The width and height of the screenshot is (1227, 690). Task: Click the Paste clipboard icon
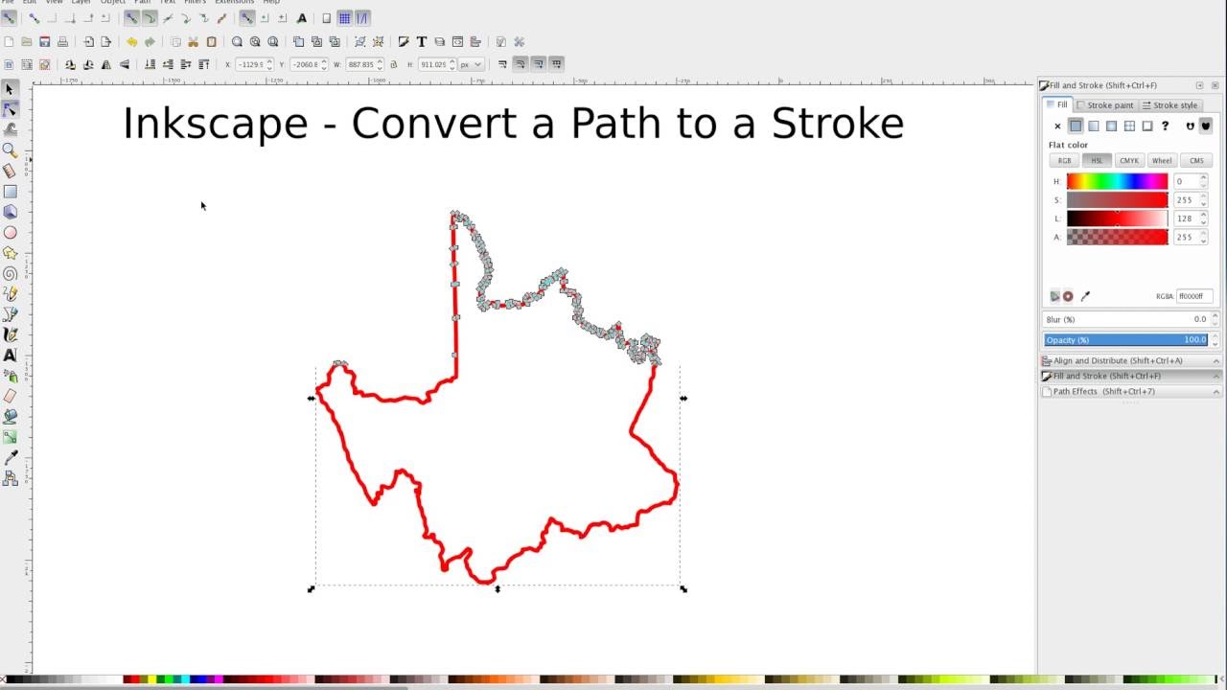pos(211,42)
